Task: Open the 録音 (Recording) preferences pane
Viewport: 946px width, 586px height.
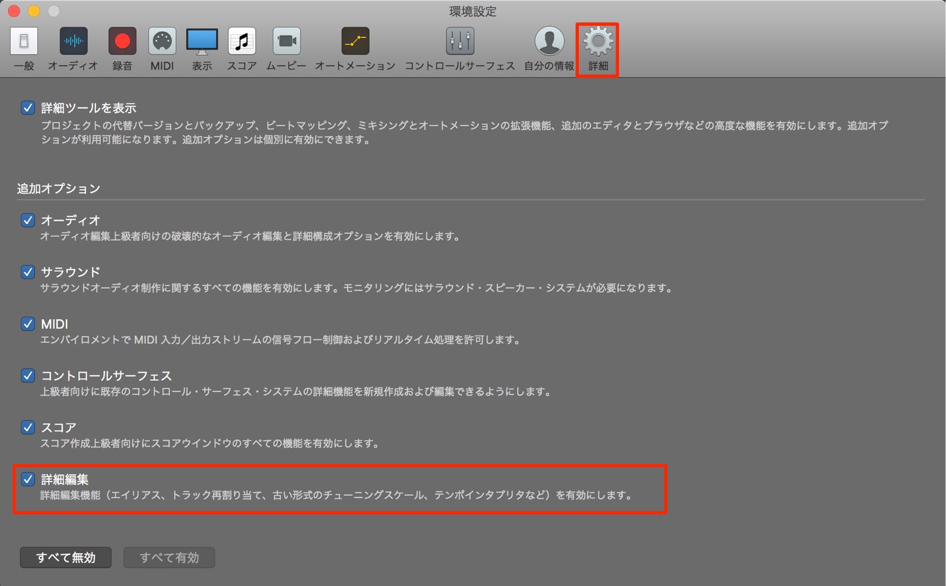Action: (122, 49)
